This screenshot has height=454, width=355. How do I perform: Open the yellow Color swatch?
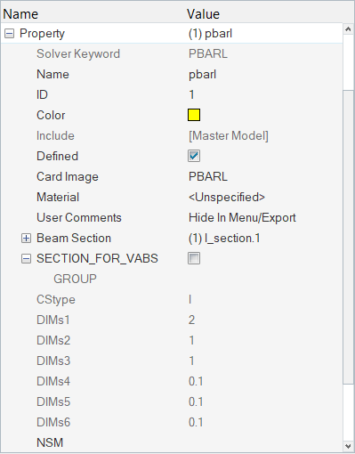pyautogui.click(x=194, y=115)
